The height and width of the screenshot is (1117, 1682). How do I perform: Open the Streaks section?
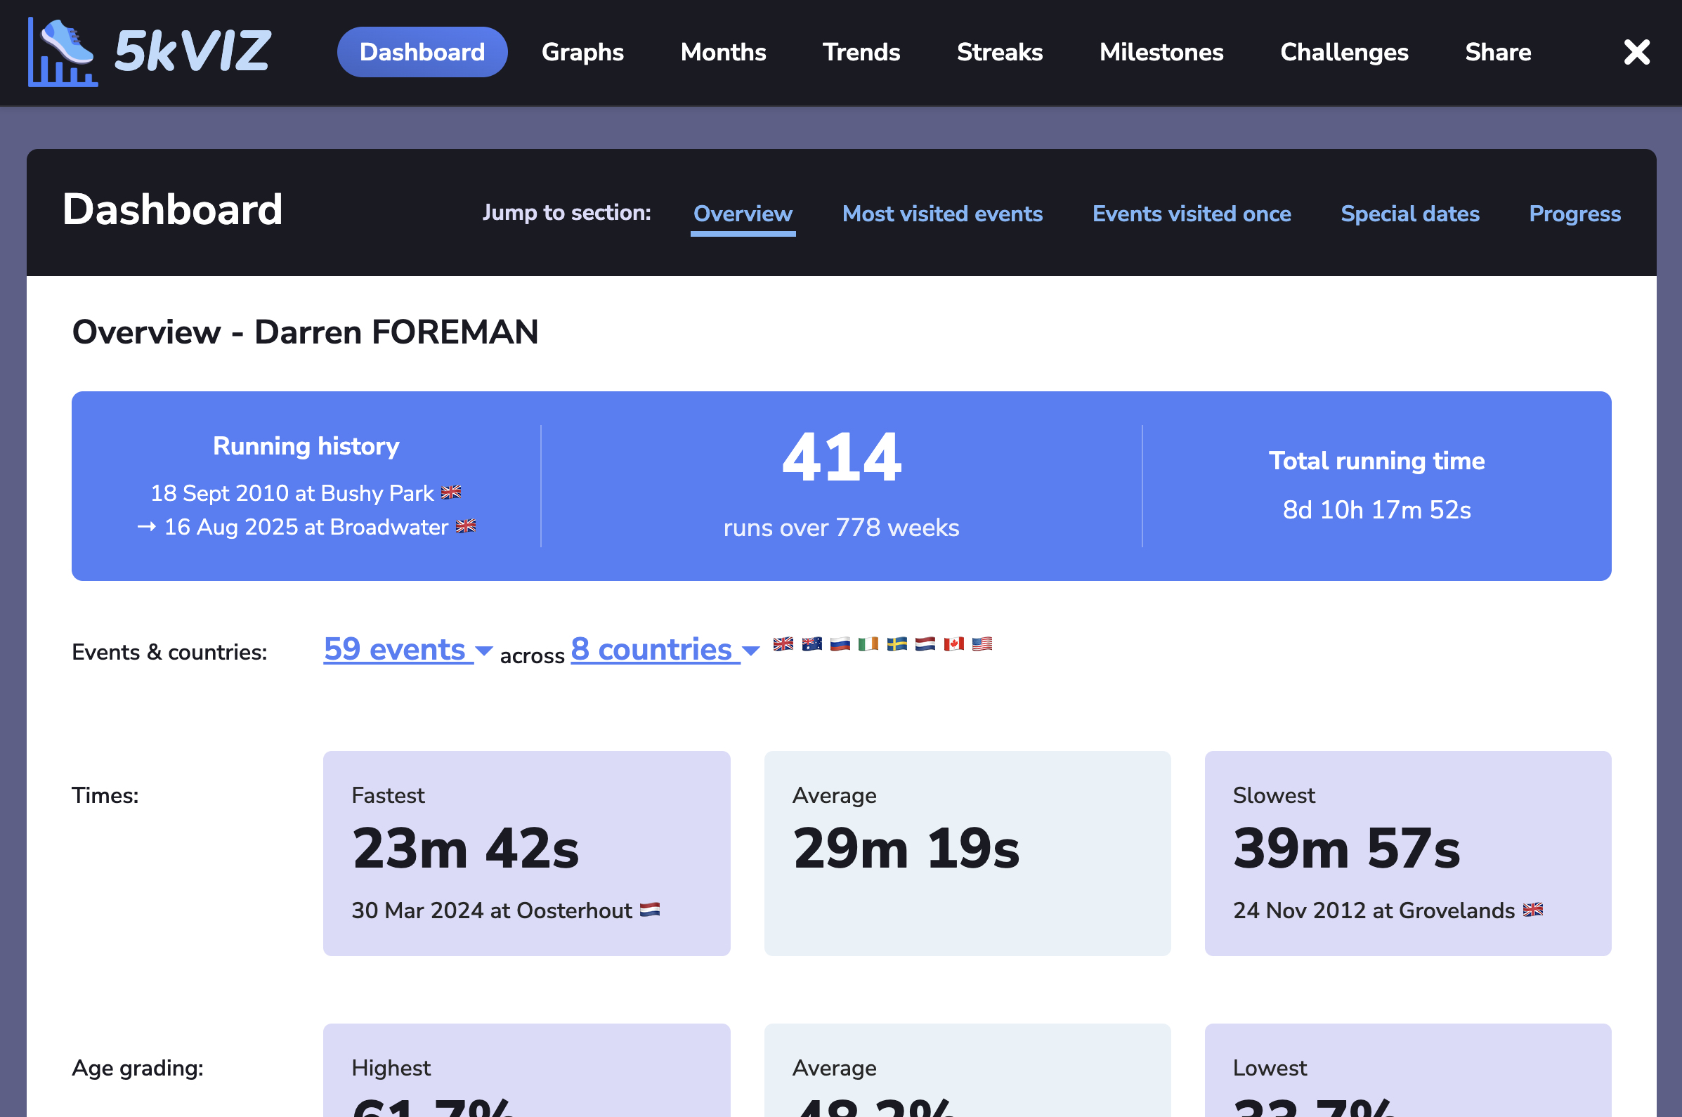[999, 52]
